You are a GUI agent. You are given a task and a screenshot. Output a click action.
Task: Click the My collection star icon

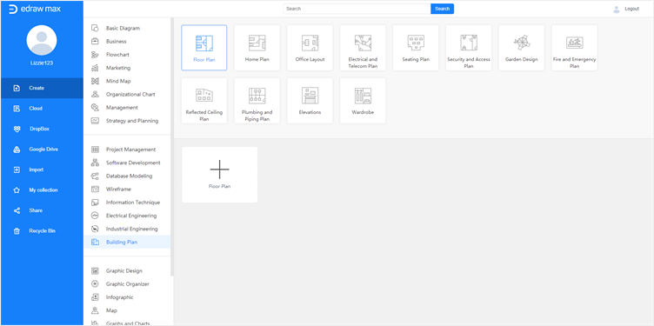point(17,190)
